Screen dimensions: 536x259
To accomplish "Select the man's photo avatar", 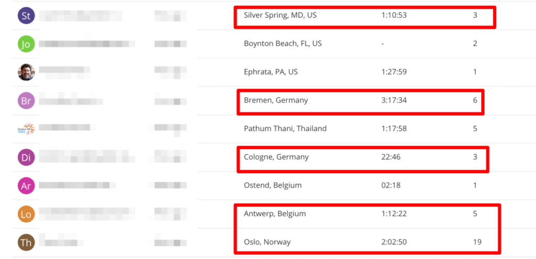I will click(26, 72).
